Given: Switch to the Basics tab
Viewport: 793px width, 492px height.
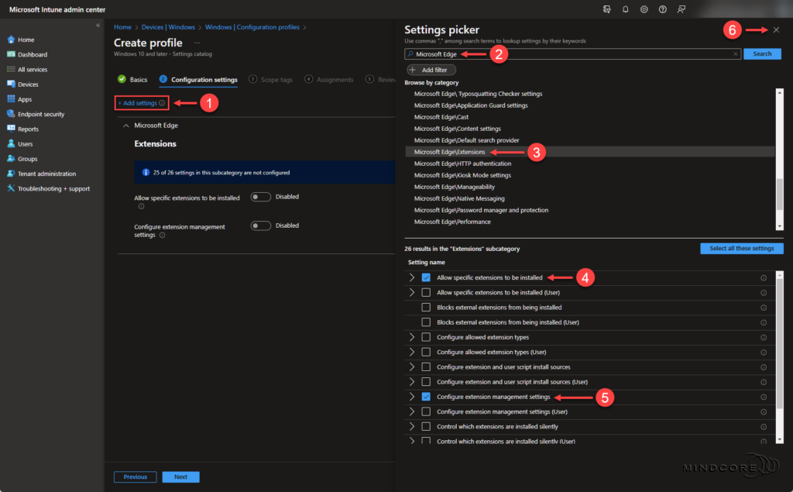Looking at the screenshot, I should 139,79.
